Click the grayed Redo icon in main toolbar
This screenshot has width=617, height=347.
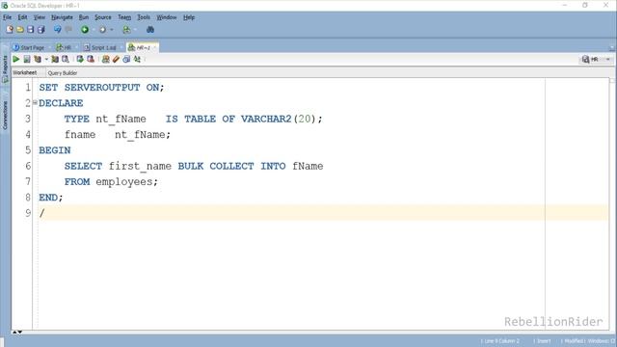coord(68,30)
